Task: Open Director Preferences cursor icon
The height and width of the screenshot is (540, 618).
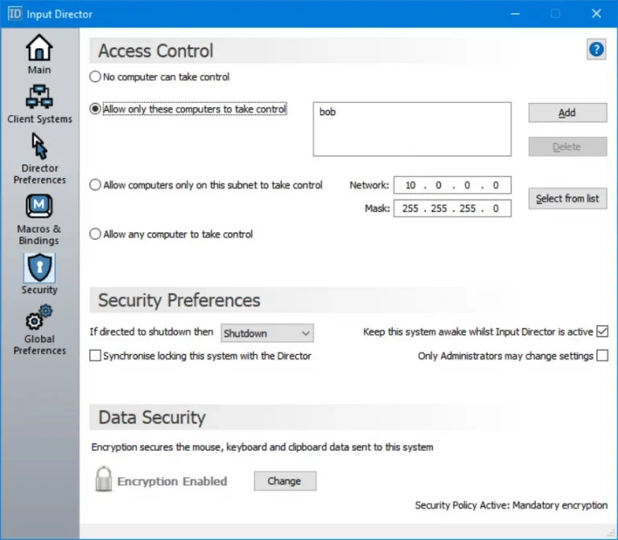Action: tap(39, 146)
